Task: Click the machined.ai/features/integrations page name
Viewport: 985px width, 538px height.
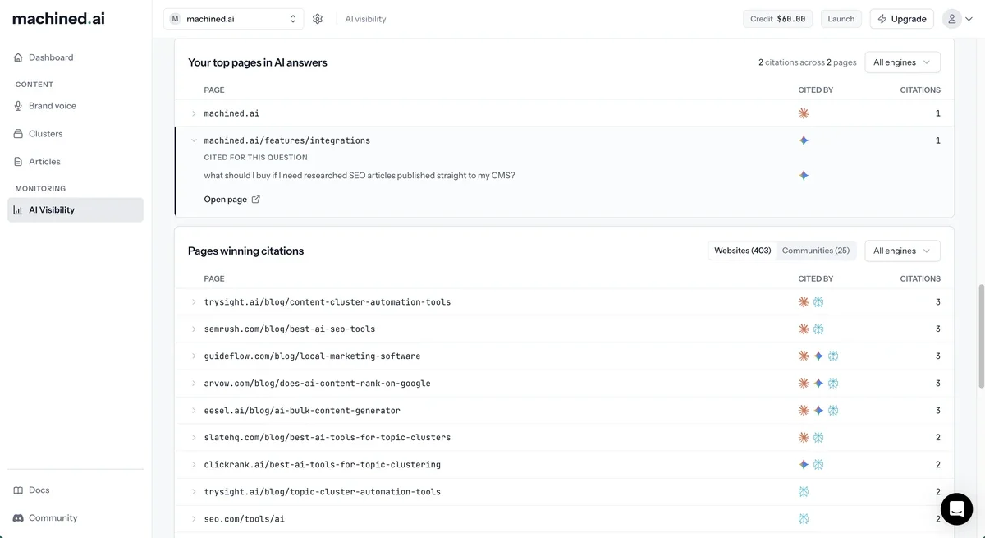Action: coord(286,140)
